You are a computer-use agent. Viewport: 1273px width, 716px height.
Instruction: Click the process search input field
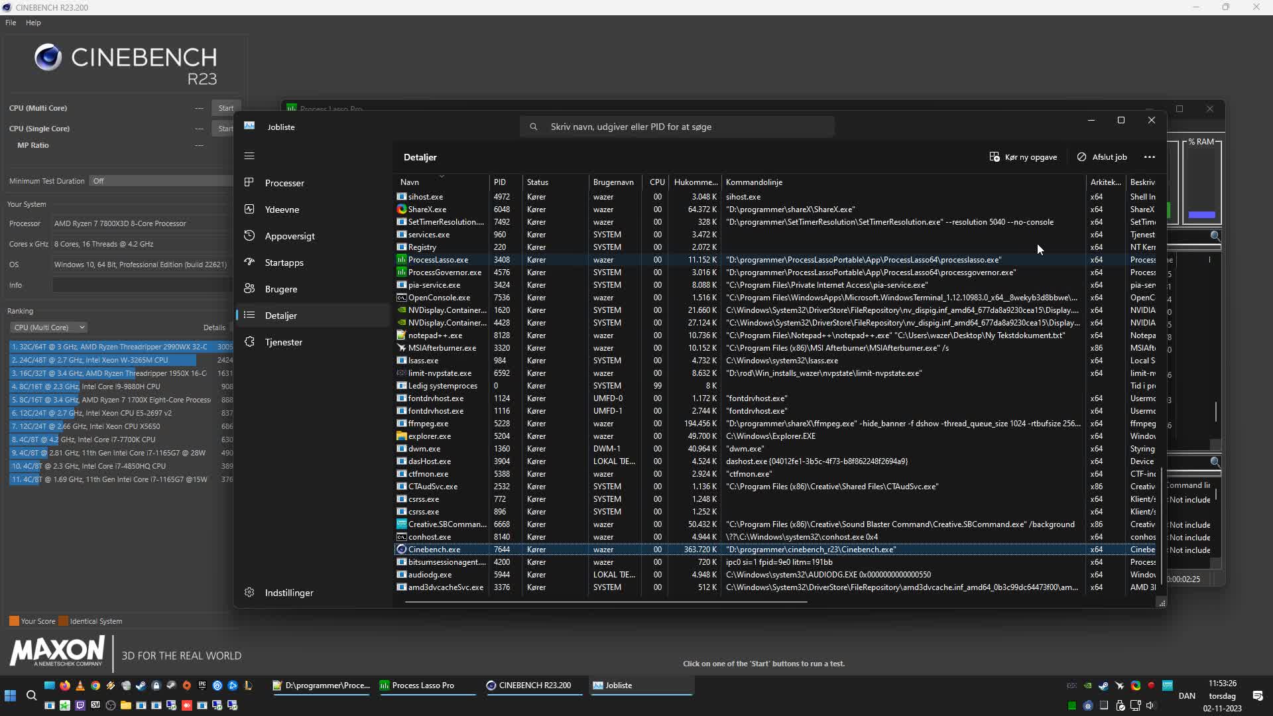[676, 127]
